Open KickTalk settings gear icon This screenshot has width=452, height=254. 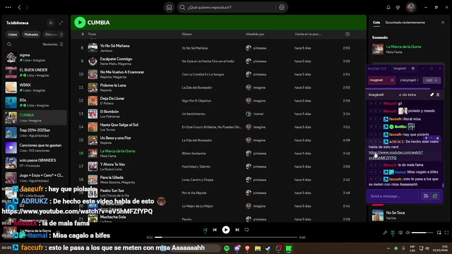point(413,68)
